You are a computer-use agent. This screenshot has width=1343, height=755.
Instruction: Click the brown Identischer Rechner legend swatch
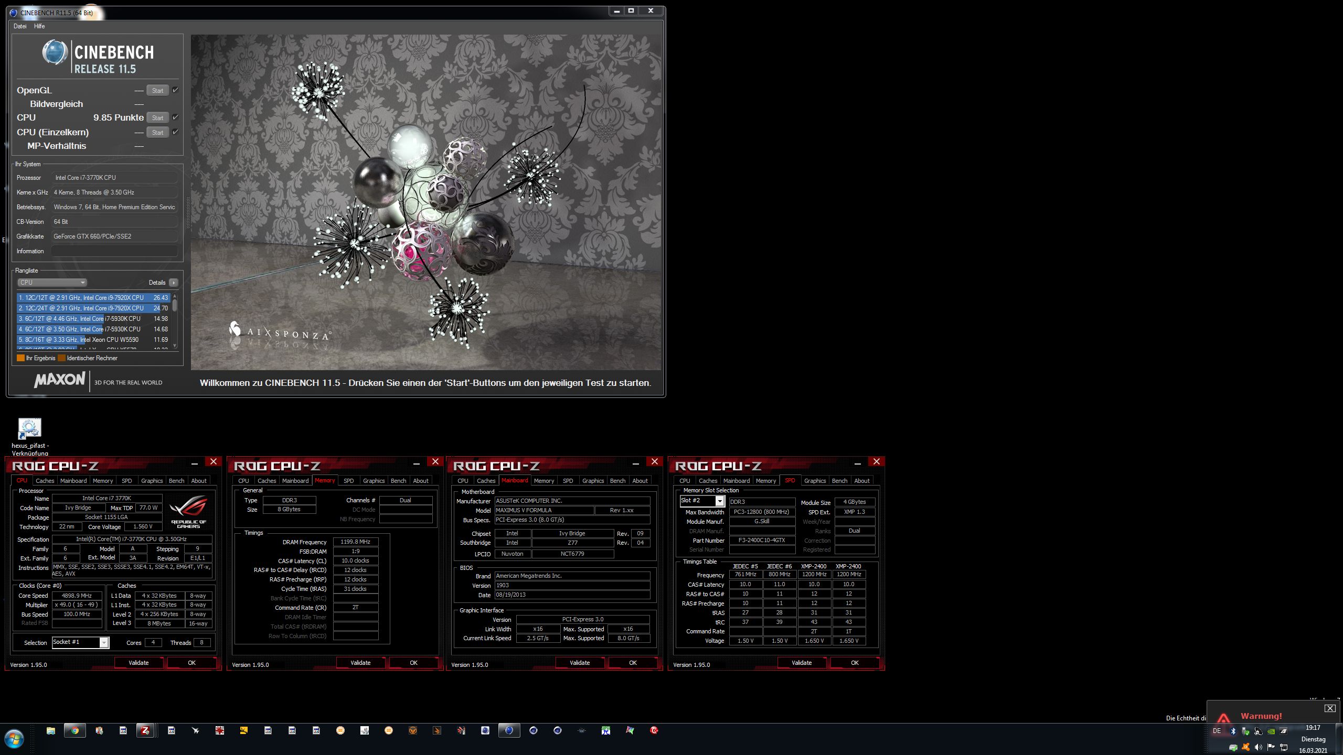(62, 358)
